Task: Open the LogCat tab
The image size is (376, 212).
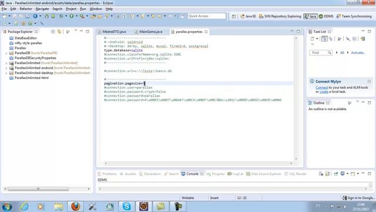Action: point(235,174)
